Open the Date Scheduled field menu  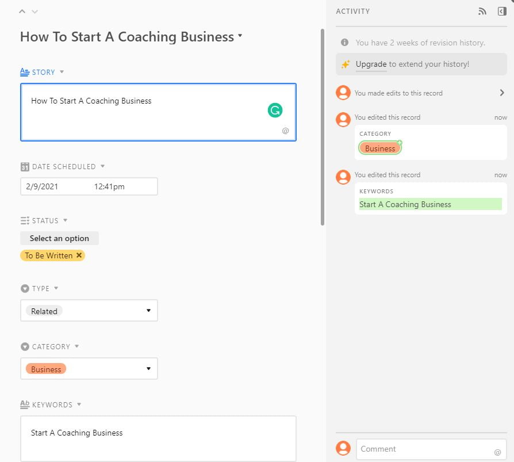point(102,166)
